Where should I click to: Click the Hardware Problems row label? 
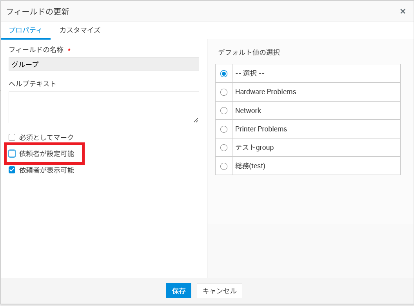pyautogui.click(x=265, y=92)
